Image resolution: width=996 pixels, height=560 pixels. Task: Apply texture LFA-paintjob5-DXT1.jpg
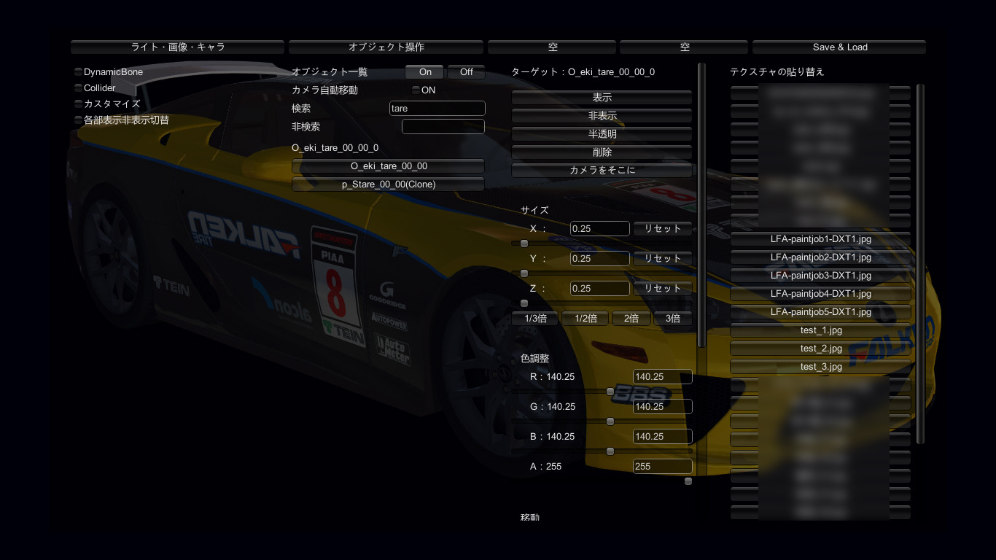coord(820,312)
